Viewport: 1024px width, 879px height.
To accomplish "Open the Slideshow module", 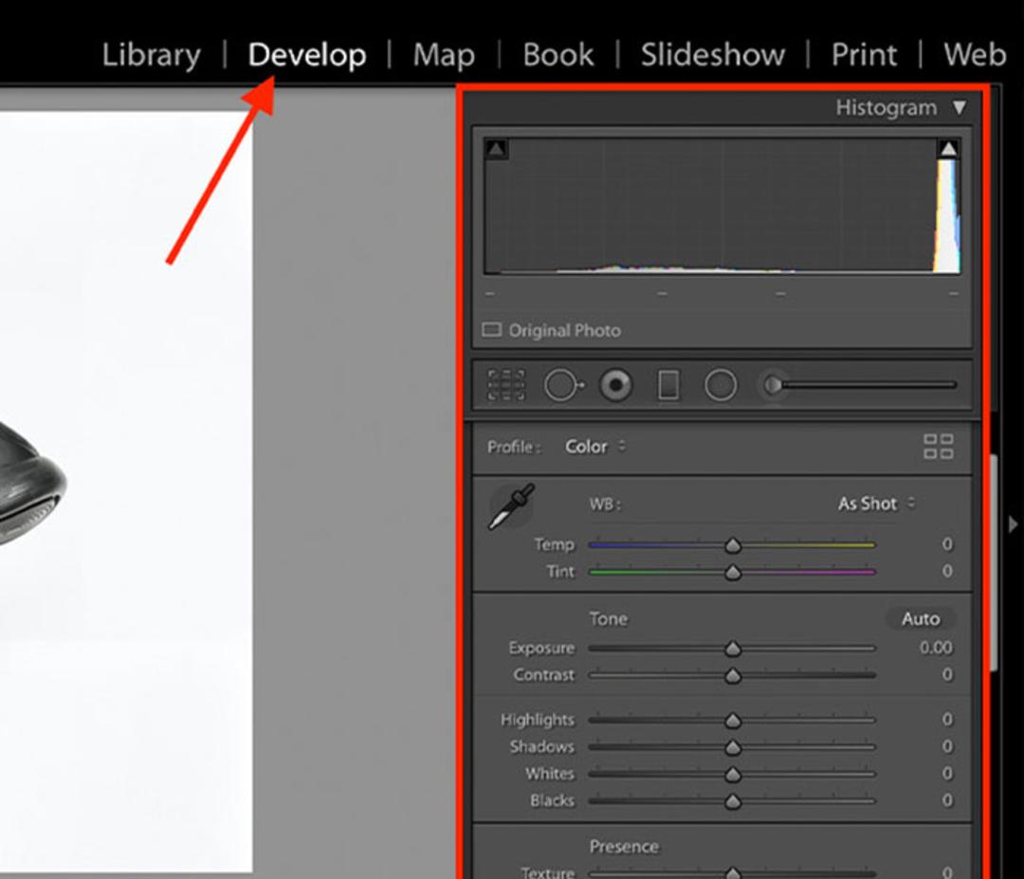I will click(x=712, y=55).
